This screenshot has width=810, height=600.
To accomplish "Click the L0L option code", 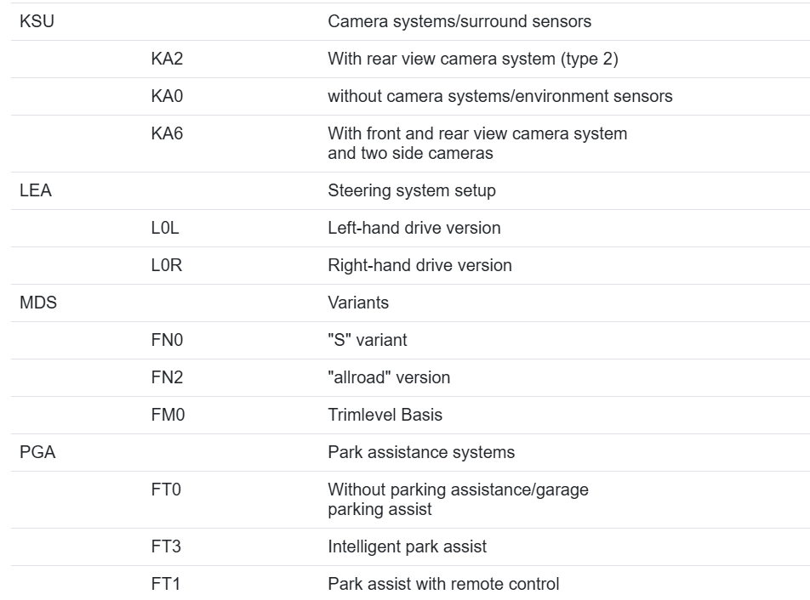I will [x=165, y=228].
